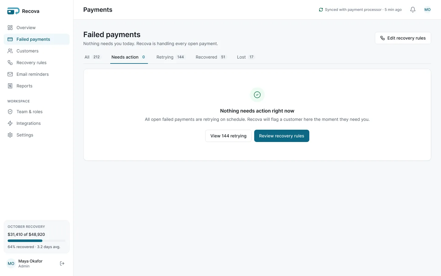The height and width of the screenshot is (276, 441).
Task: Click the October recovery progress bar
Action: tap(37, 241)
